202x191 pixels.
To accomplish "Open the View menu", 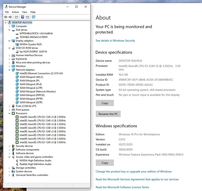I will [24, 12].
